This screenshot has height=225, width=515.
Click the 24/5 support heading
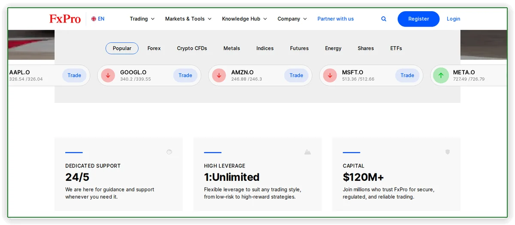(78, 177)
